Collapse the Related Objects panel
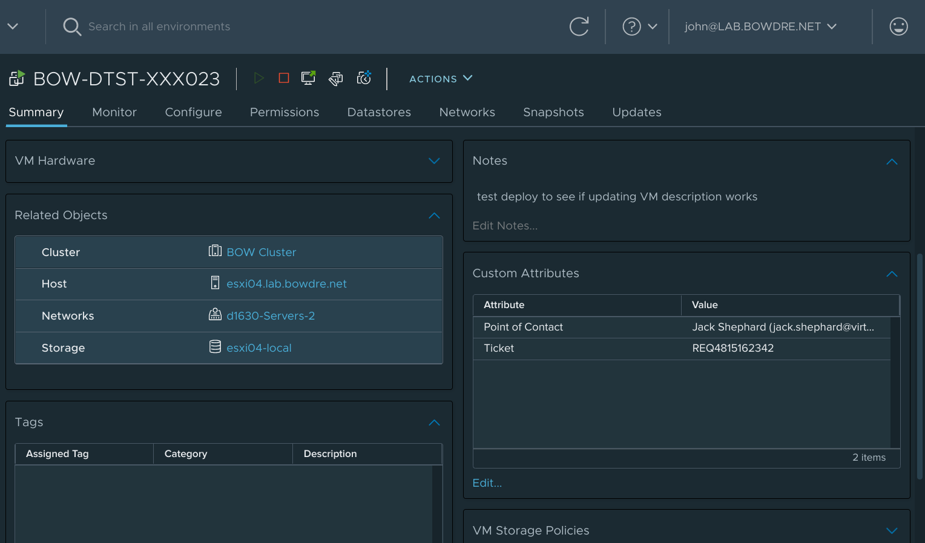The height and width of the screenshot is (543, 925). (434, 216)
